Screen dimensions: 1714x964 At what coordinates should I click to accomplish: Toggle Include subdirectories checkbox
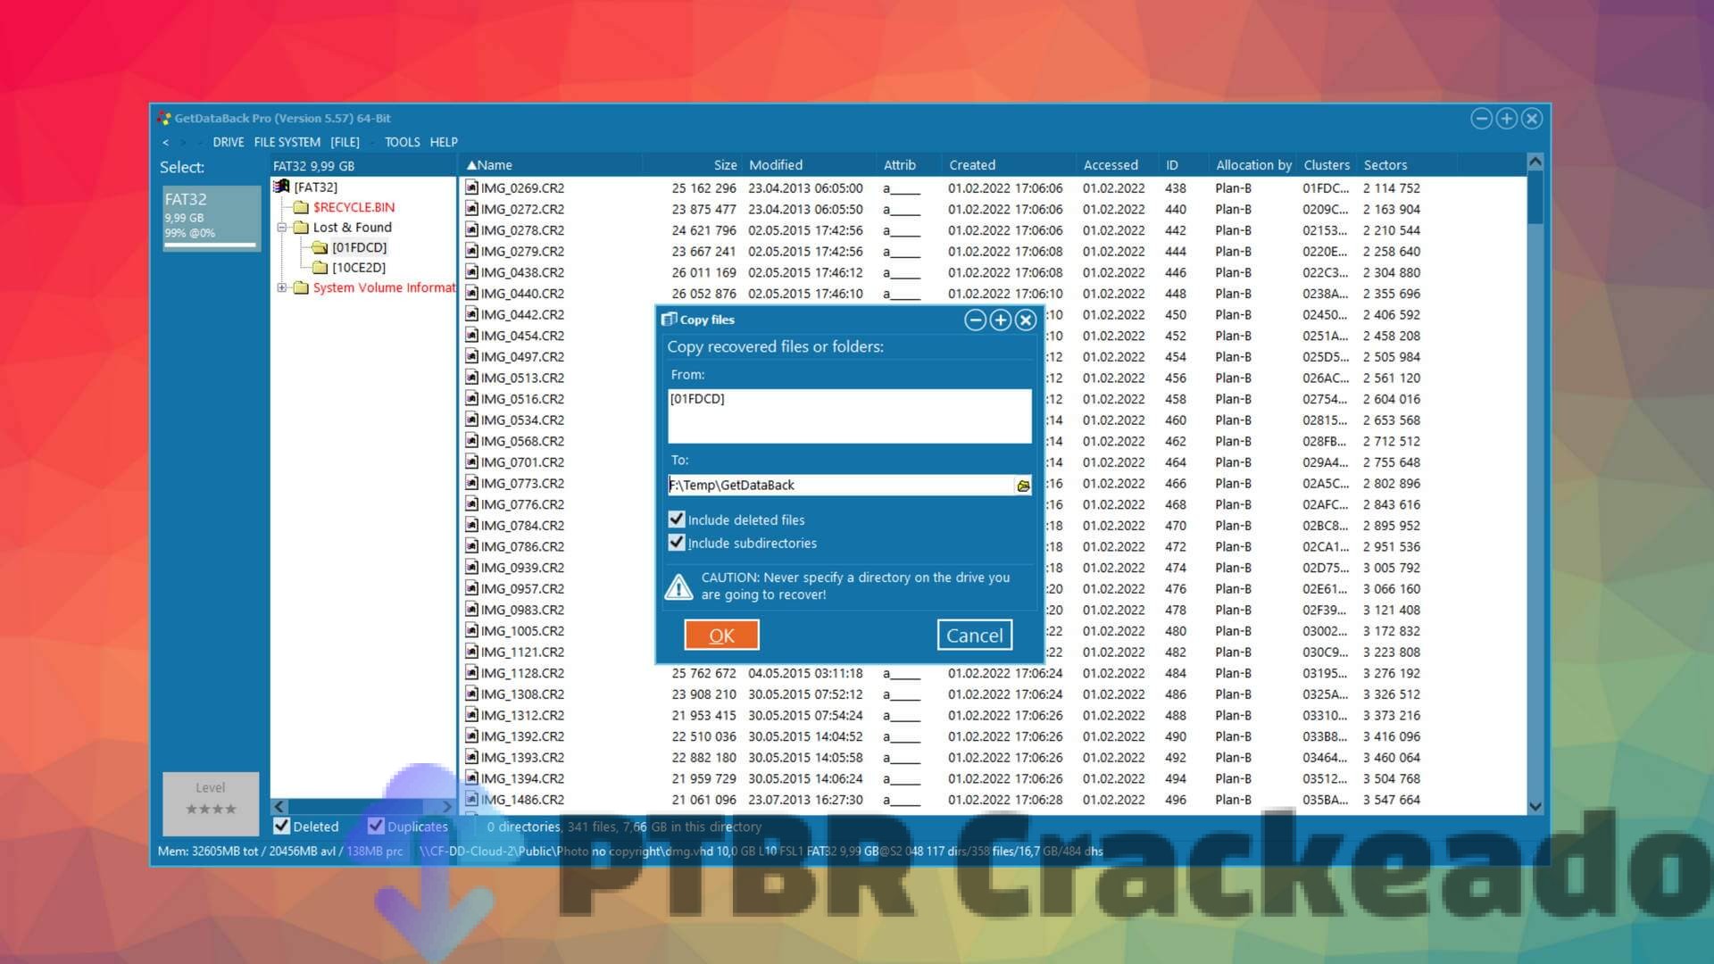(677, 543)
